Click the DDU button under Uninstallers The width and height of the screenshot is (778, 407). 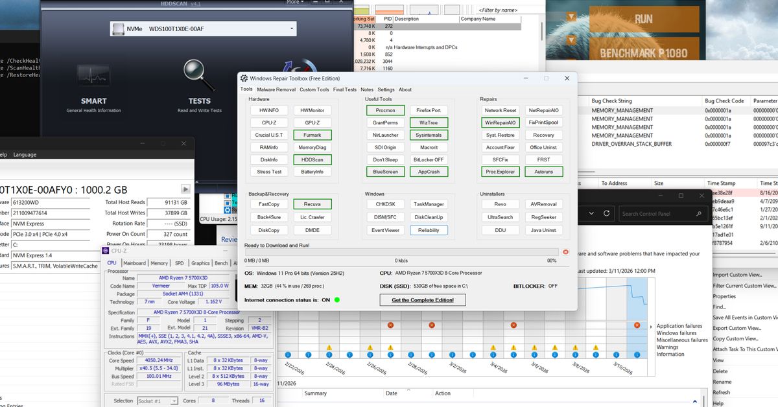(501, 230)
